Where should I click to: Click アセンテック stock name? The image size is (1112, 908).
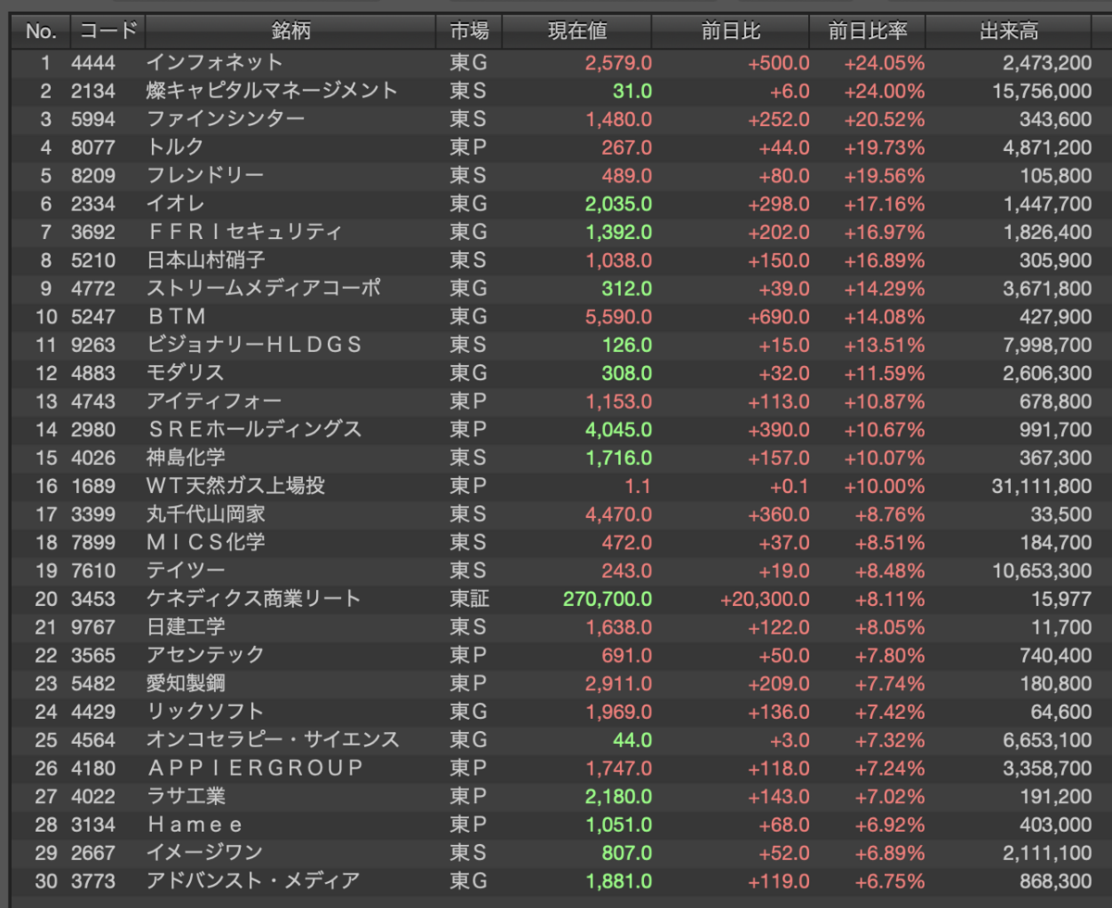point(206,655)
